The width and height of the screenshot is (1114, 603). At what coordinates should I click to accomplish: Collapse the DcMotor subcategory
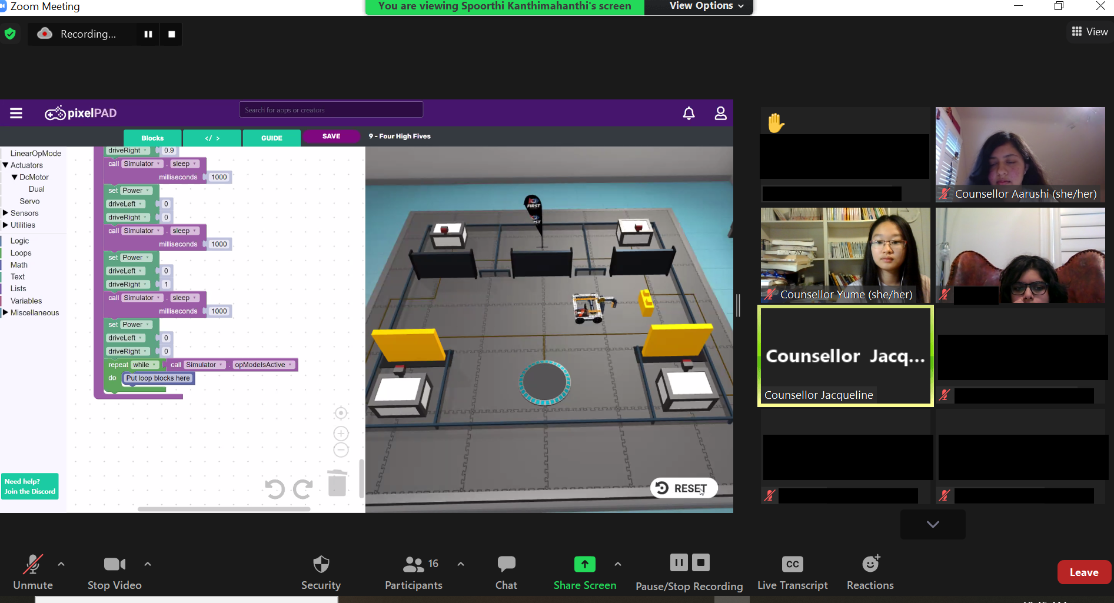coord(15,177)
